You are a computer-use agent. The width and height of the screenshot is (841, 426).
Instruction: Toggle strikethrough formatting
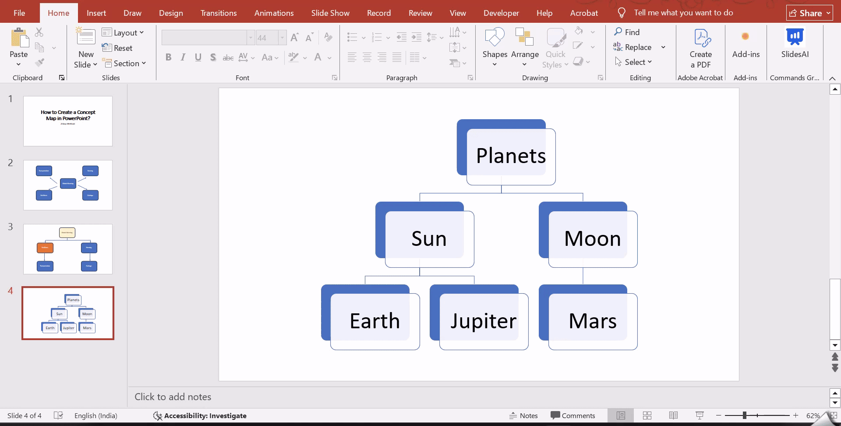point(228,57)
